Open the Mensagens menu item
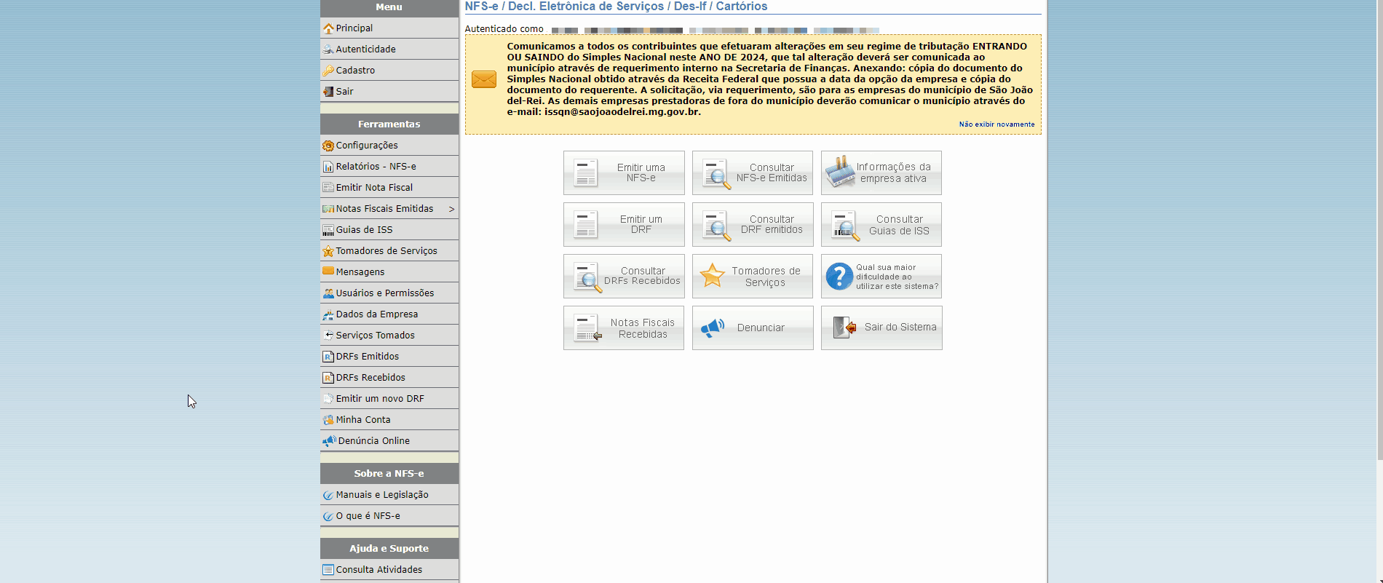 [x=360, y=272]
